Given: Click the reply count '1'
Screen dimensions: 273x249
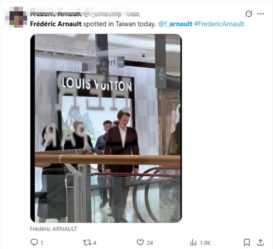Looking at the screenshot, I should (42, 243).
